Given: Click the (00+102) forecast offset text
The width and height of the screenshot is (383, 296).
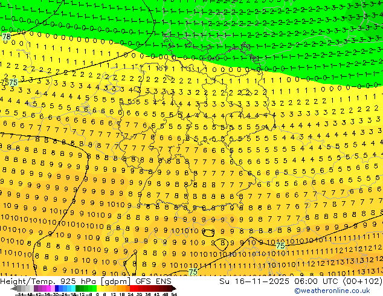Looking at the screenshot, I should coord(362,281).
